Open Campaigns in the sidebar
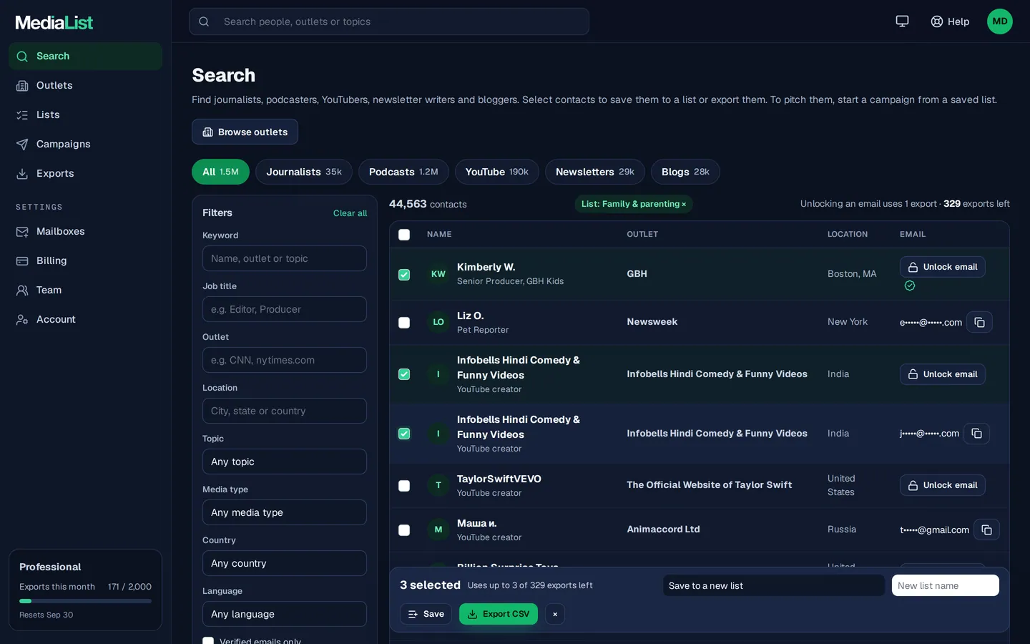 pyautogui.click(x=85, y=144)
